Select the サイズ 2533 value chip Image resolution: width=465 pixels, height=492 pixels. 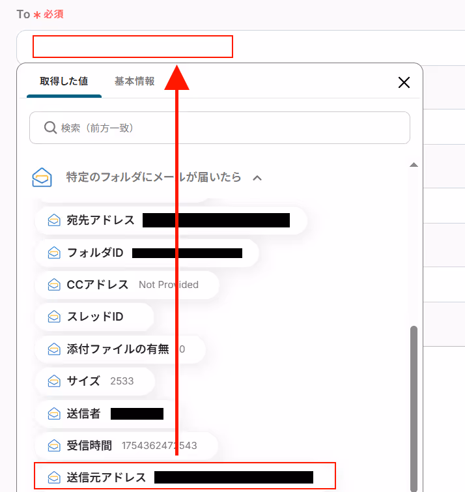pyautogui.click(x=95, y=381)
